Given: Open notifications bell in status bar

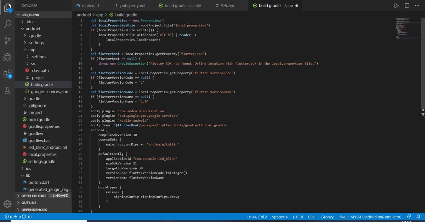Looking at the screenshot, I should (x=418, y=217).
